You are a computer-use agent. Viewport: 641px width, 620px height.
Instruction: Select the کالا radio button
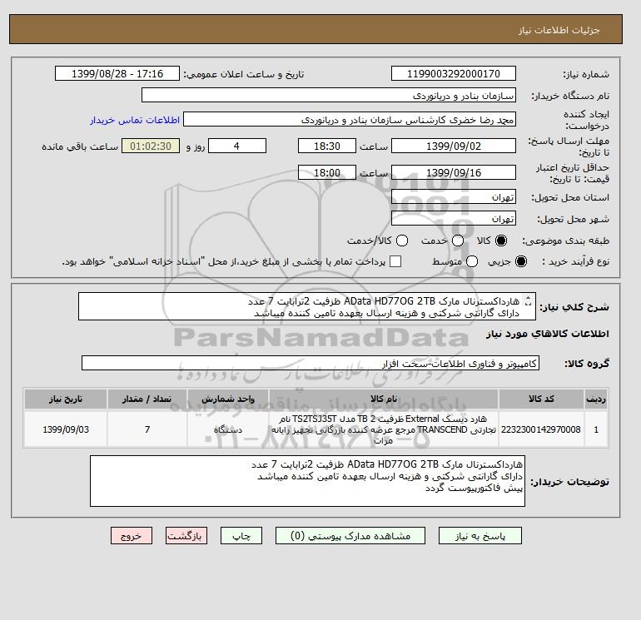pyautogui.click(x=501, y=241)
